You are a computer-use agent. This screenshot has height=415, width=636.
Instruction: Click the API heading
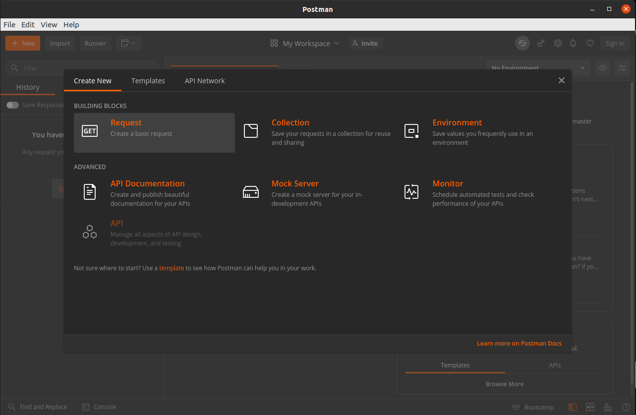116,223
